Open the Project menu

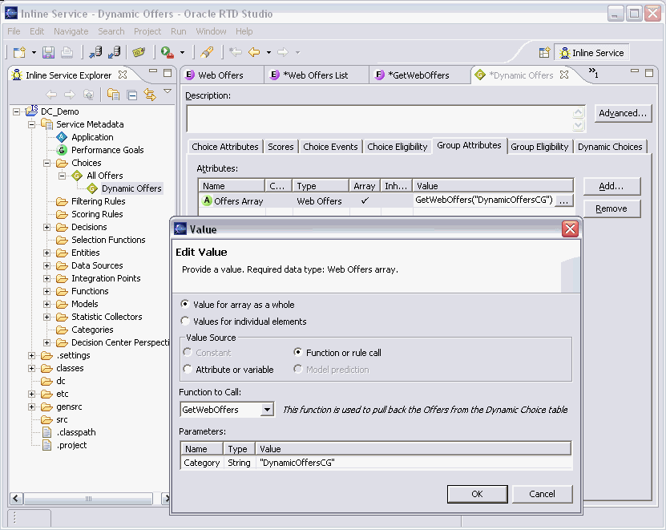147,31
